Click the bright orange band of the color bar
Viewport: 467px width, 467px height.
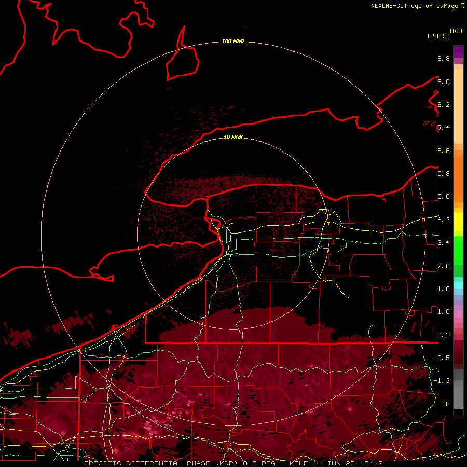(458, 178)
